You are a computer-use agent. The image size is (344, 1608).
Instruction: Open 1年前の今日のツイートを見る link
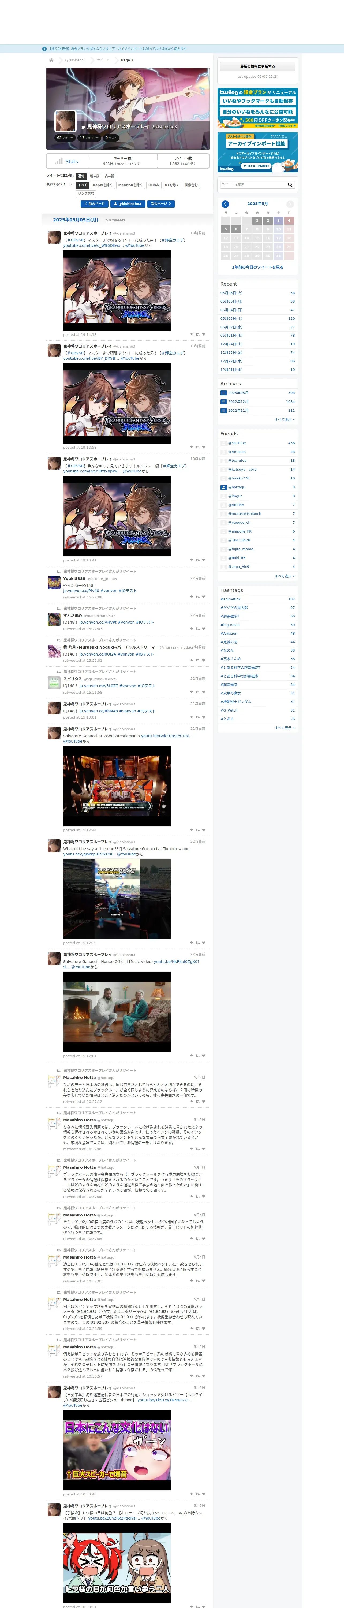(x=257, y=267)
